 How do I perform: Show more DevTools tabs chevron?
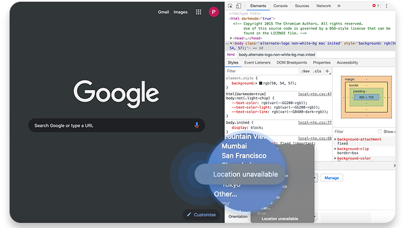pos(339,6)
